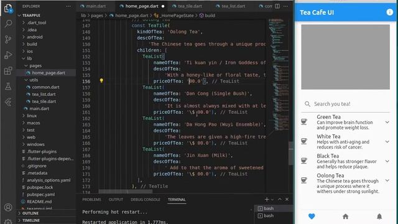
Task: Open the Accounts icon in activity bar
Action: [x=8, y=207]
